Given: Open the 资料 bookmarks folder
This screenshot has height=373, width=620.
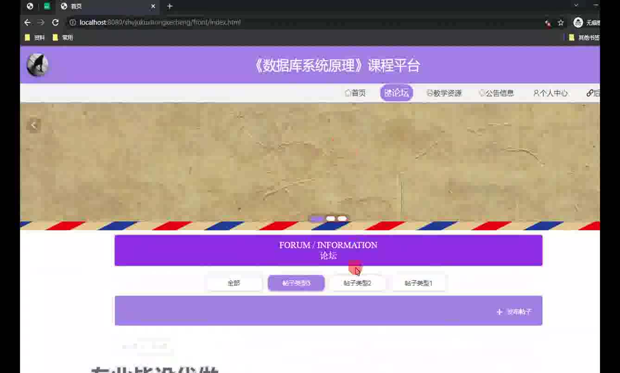Looking at the screenshot, I should click(35, 38).
